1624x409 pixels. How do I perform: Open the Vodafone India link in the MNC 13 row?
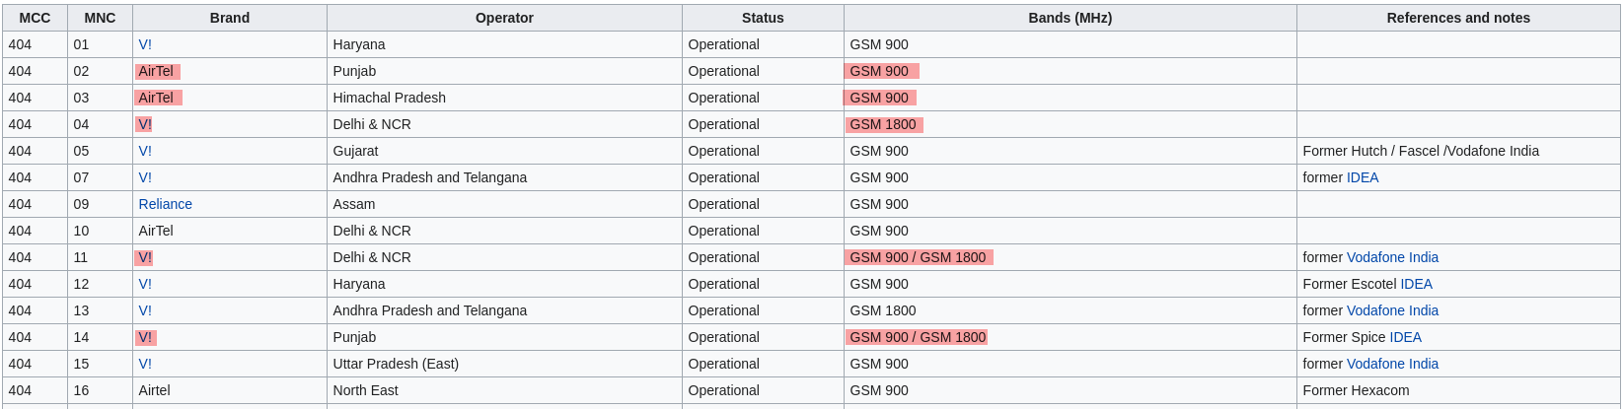coord(1391,310)
